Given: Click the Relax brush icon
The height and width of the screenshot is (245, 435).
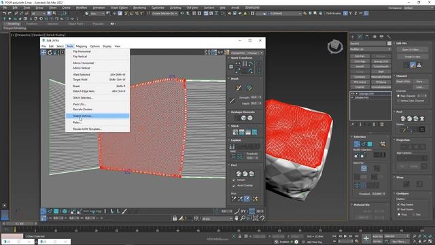Looking at the screenshot, I should point(249,88).
